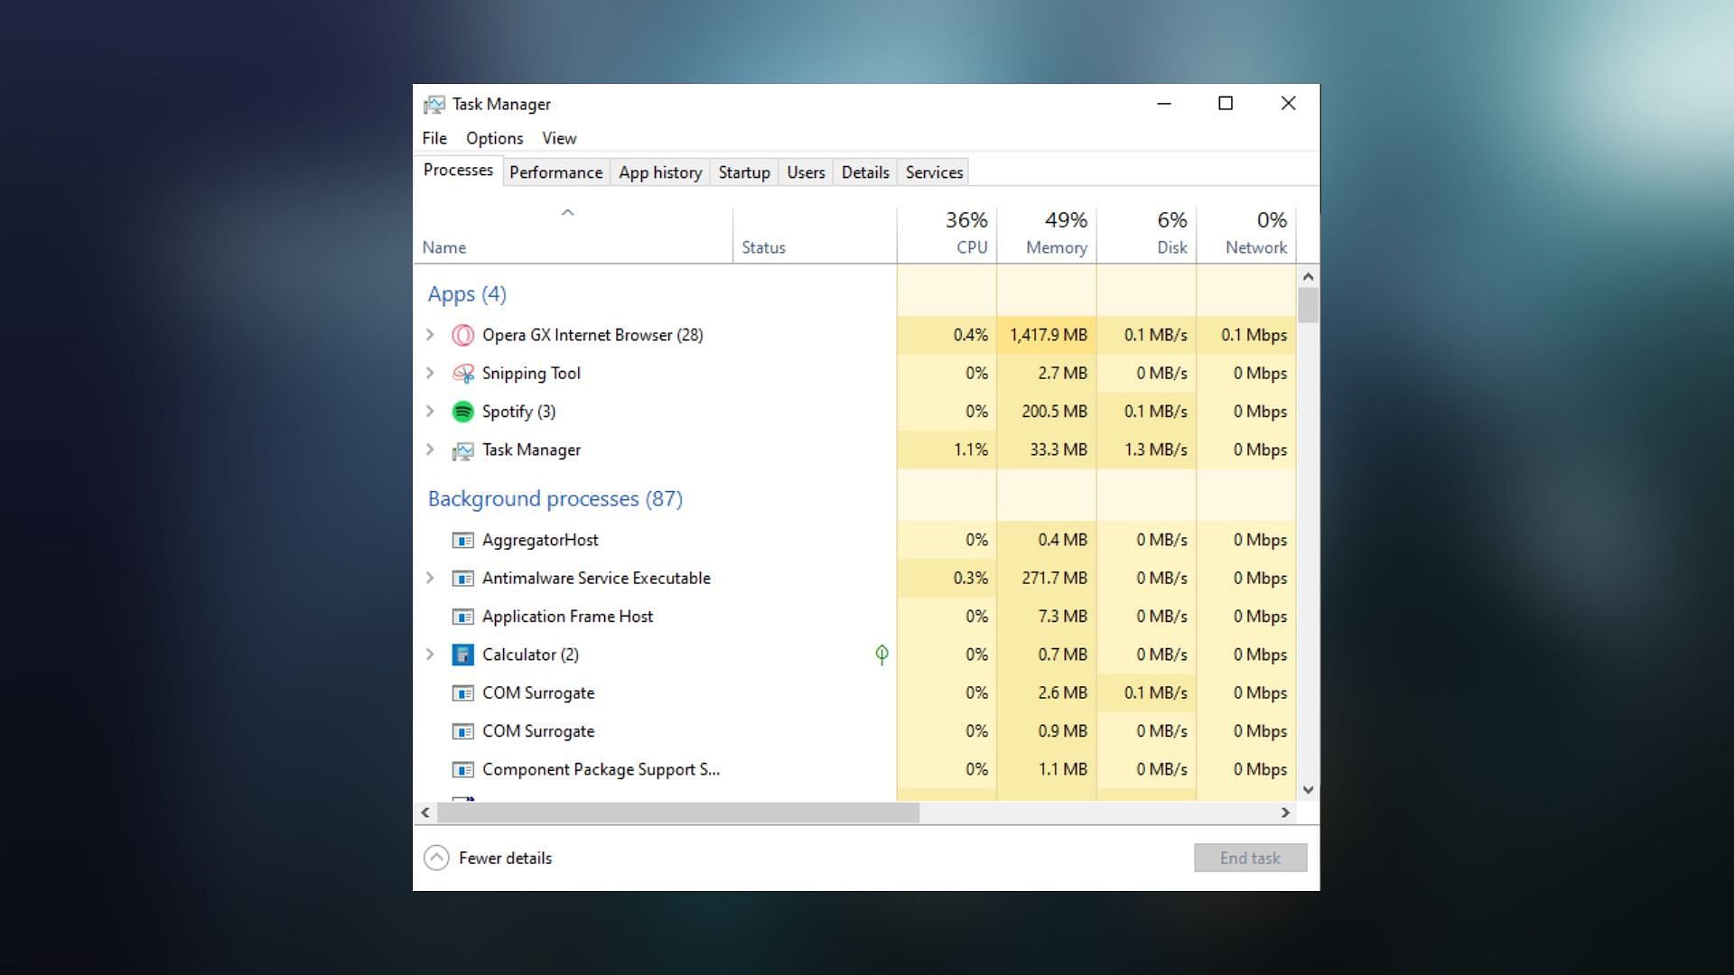Click the 0.9 MB COM Surrogate icon
Screen dimensions: 1734x975
pyautogui.click(x=462, y=731)
